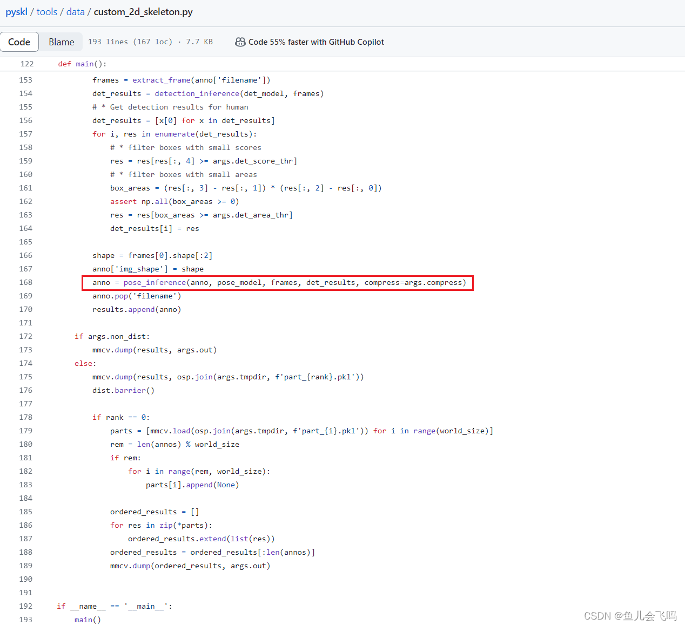Select line number 122 in sticky header
This screenshot has width=685, height=626.
[25, 64]
